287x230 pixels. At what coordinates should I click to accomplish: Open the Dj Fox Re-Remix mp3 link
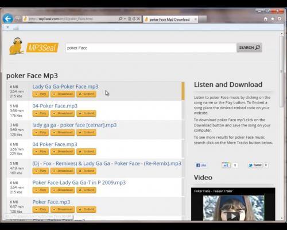point(107,163)
